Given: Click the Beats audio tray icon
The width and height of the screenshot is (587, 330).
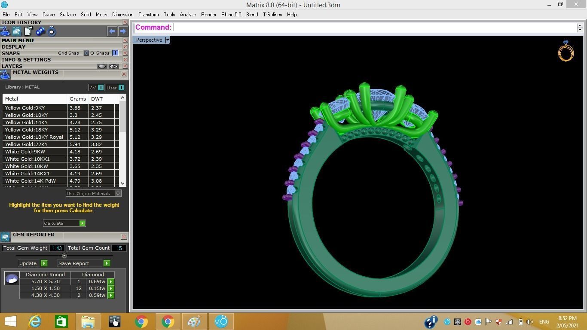Looking at the screenshot, I should pos(468,322).
